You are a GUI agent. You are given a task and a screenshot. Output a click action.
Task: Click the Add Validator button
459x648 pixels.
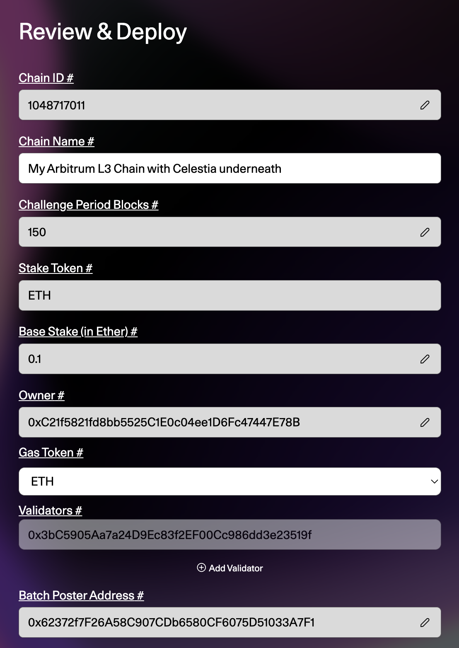pos(230,568)
